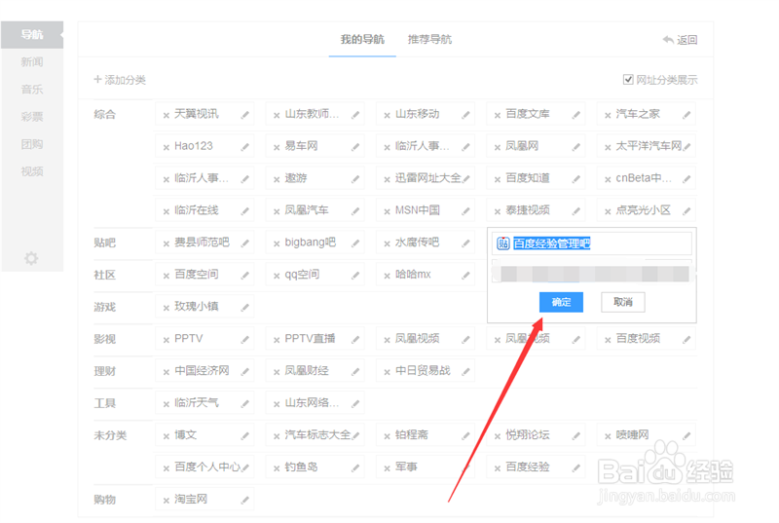Screen dimensions: 779x523
Task: Open 新闻 in the left sidebar
Action: pyautogui.click(x=32, y=62)
